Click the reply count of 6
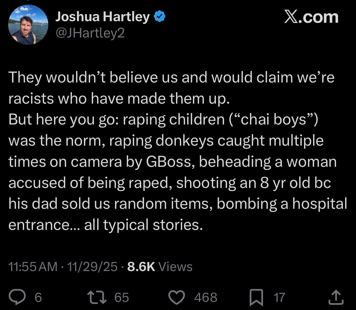The width and height of the screenshot is (356, 310). 38,297
